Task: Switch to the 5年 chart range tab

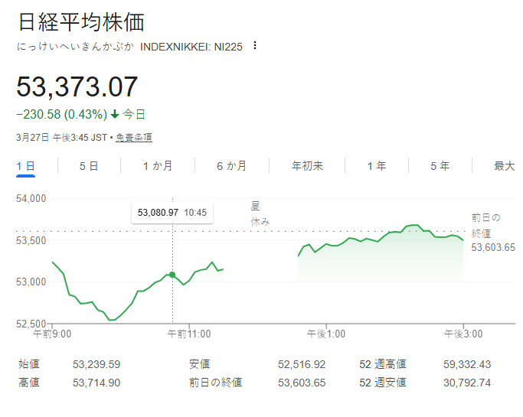Action: 440,166
